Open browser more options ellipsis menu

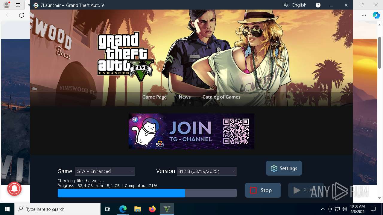coord(364,15)
